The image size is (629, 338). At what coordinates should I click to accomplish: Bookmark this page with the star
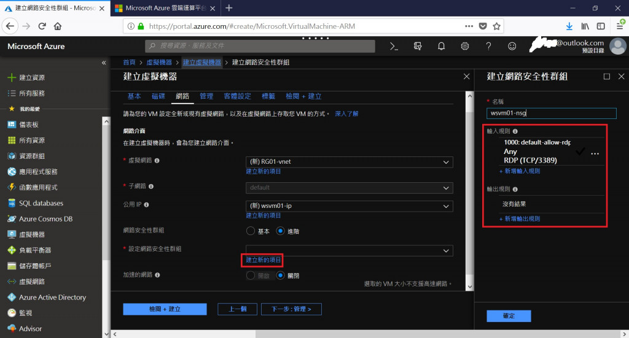[x=496, y=26]
